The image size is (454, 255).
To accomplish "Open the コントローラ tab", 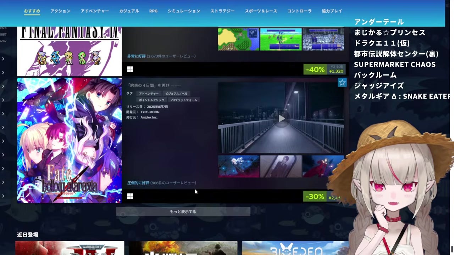I will (299, 11).
